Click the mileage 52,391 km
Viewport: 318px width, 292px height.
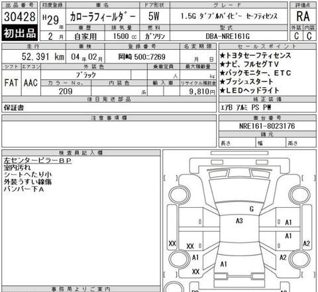pos(43,57)
